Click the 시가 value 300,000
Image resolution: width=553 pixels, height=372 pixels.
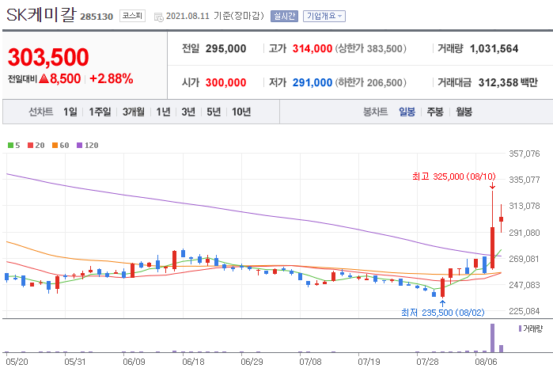pyautogui.click(x=225, y=82)
